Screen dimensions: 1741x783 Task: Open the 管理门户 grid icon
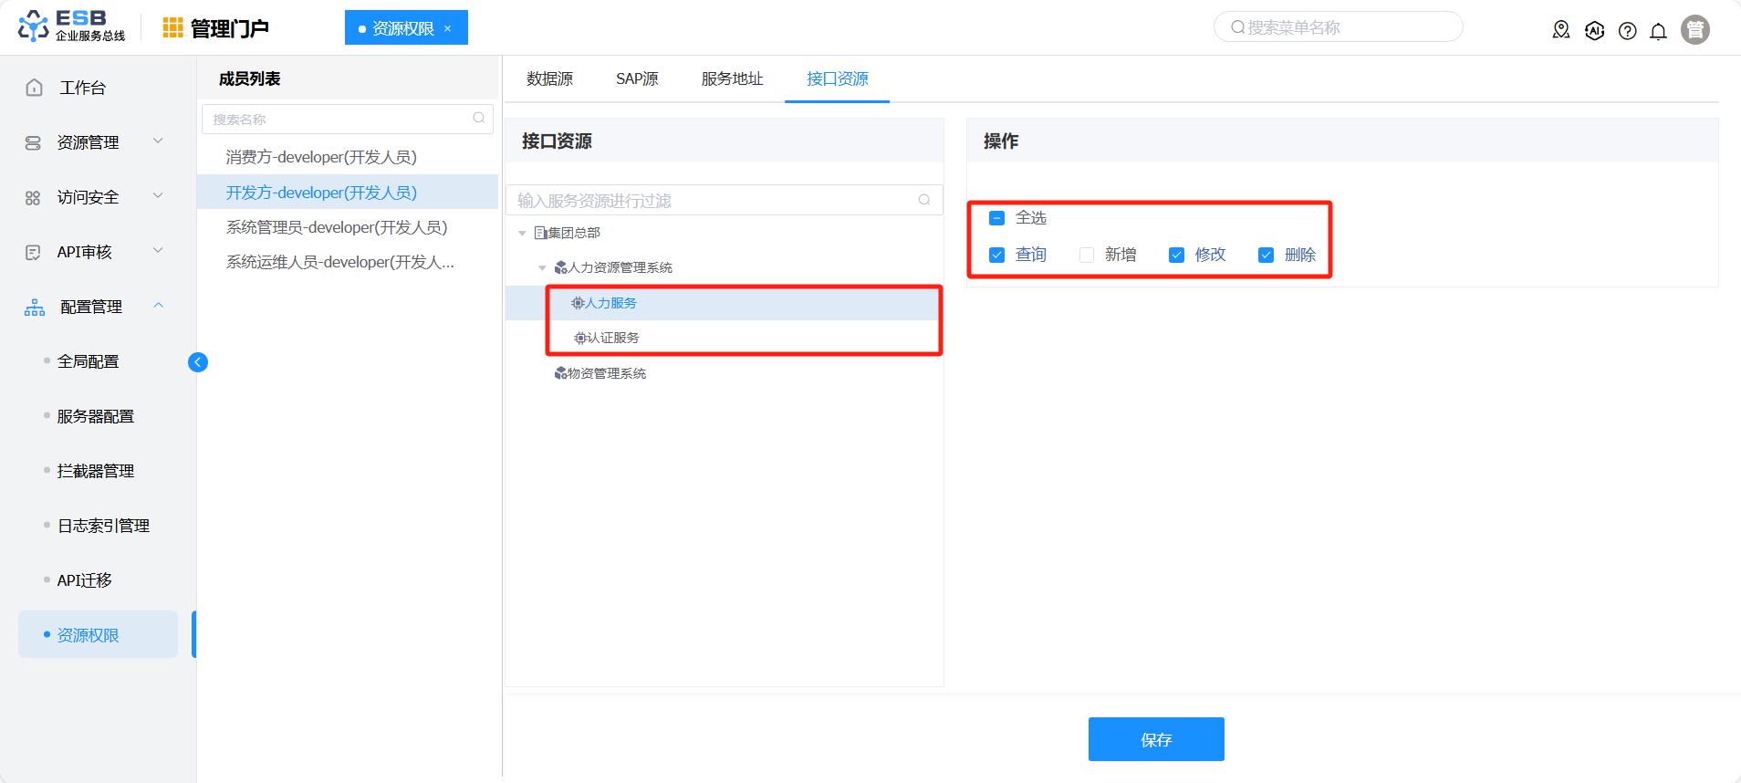(172, 28)
